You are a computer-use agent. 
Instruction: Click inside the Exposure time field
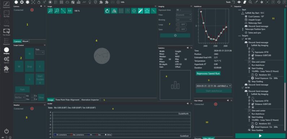[184, 10]
